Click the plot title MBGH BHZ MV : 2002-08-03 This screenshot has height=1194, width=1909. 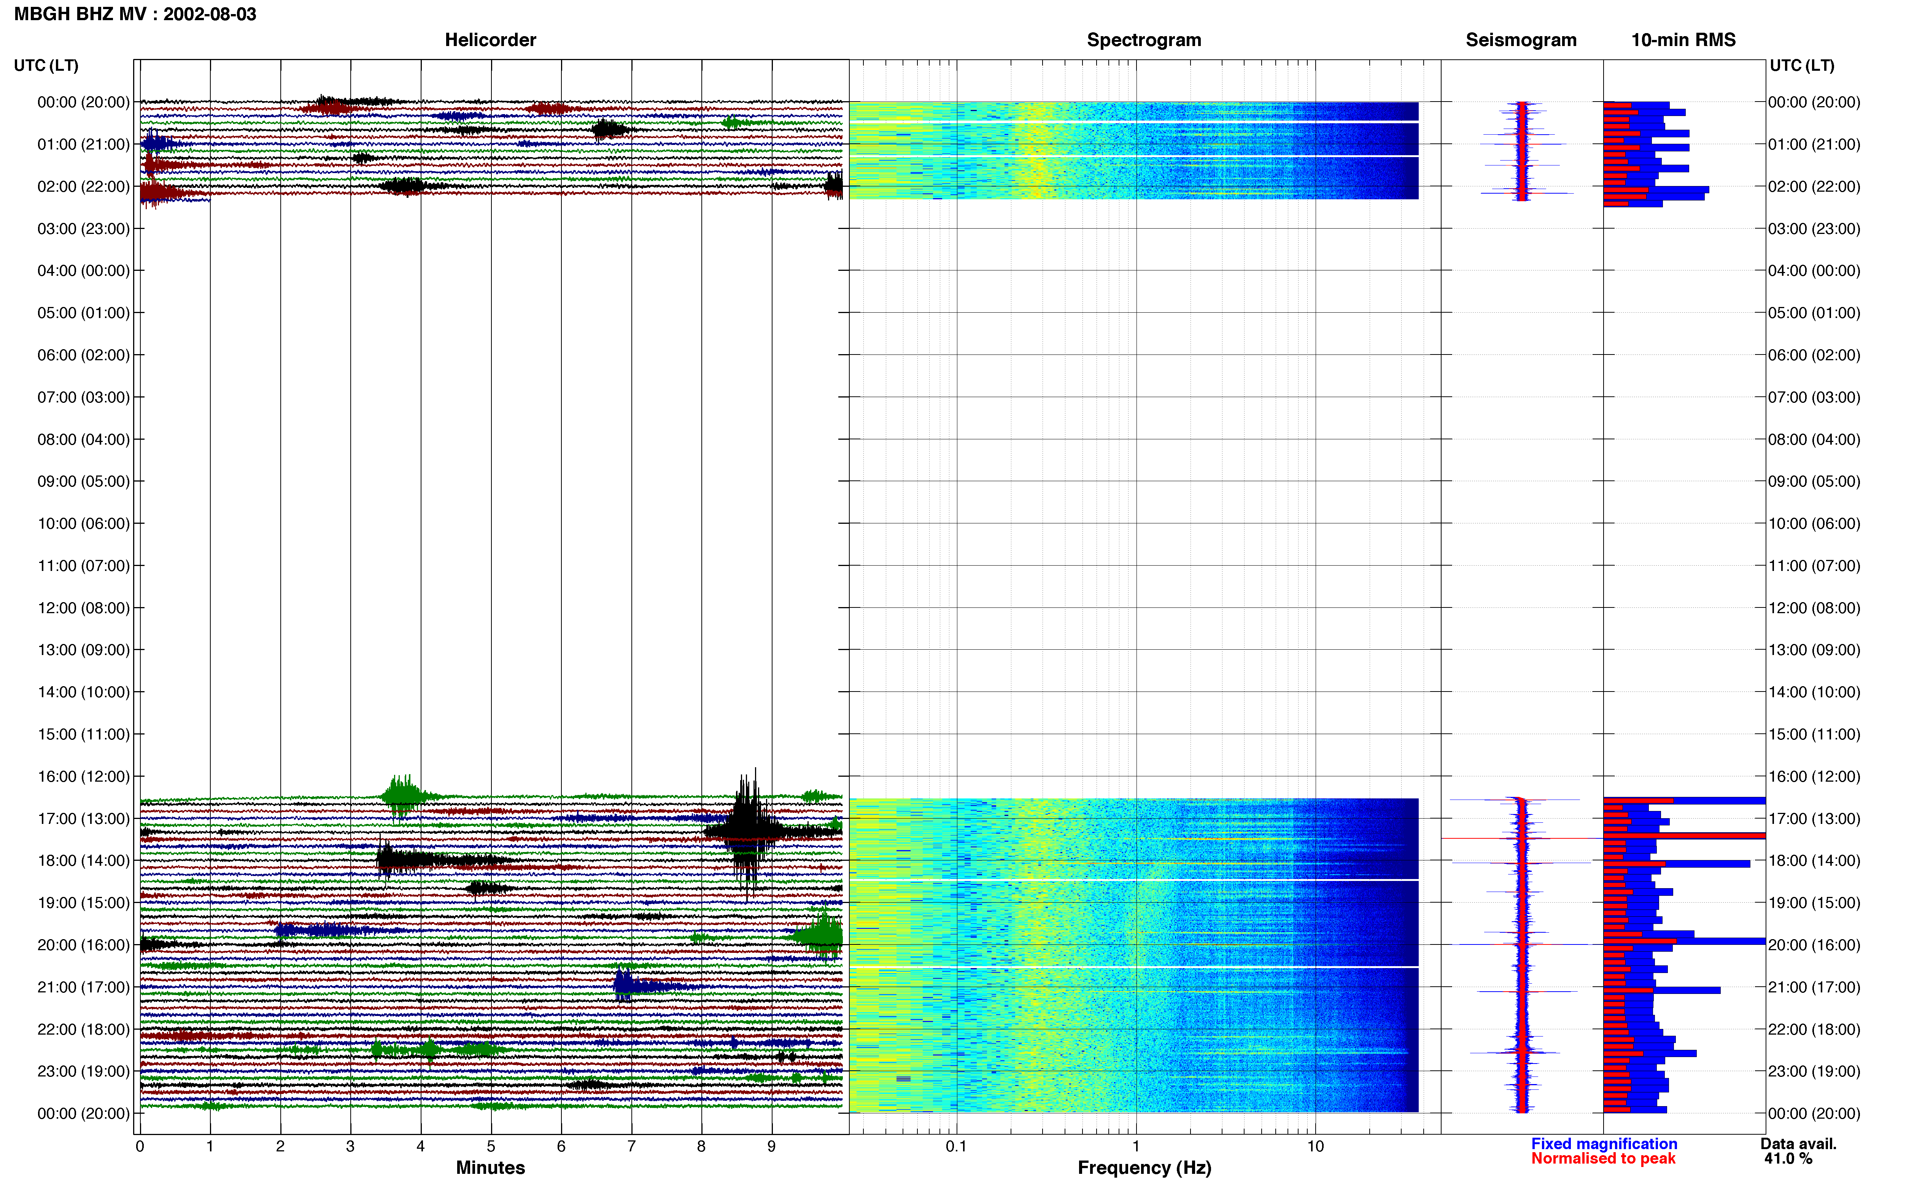coord(135,14)
